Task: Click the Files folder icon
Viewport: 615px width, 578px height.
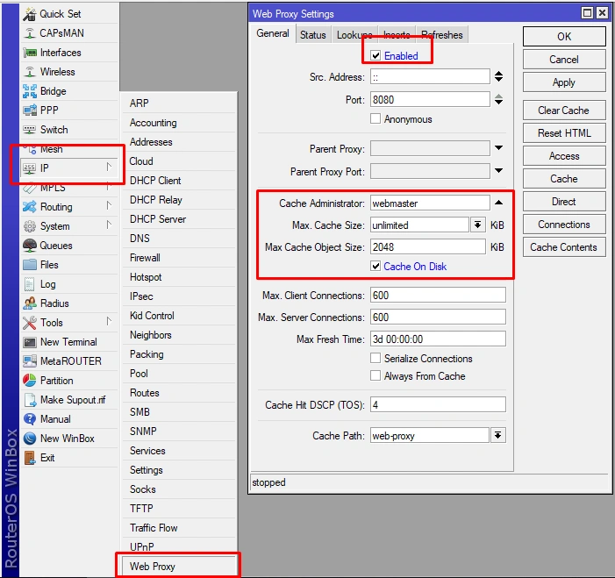Action: pyautogui.click(x=30, y=265)
